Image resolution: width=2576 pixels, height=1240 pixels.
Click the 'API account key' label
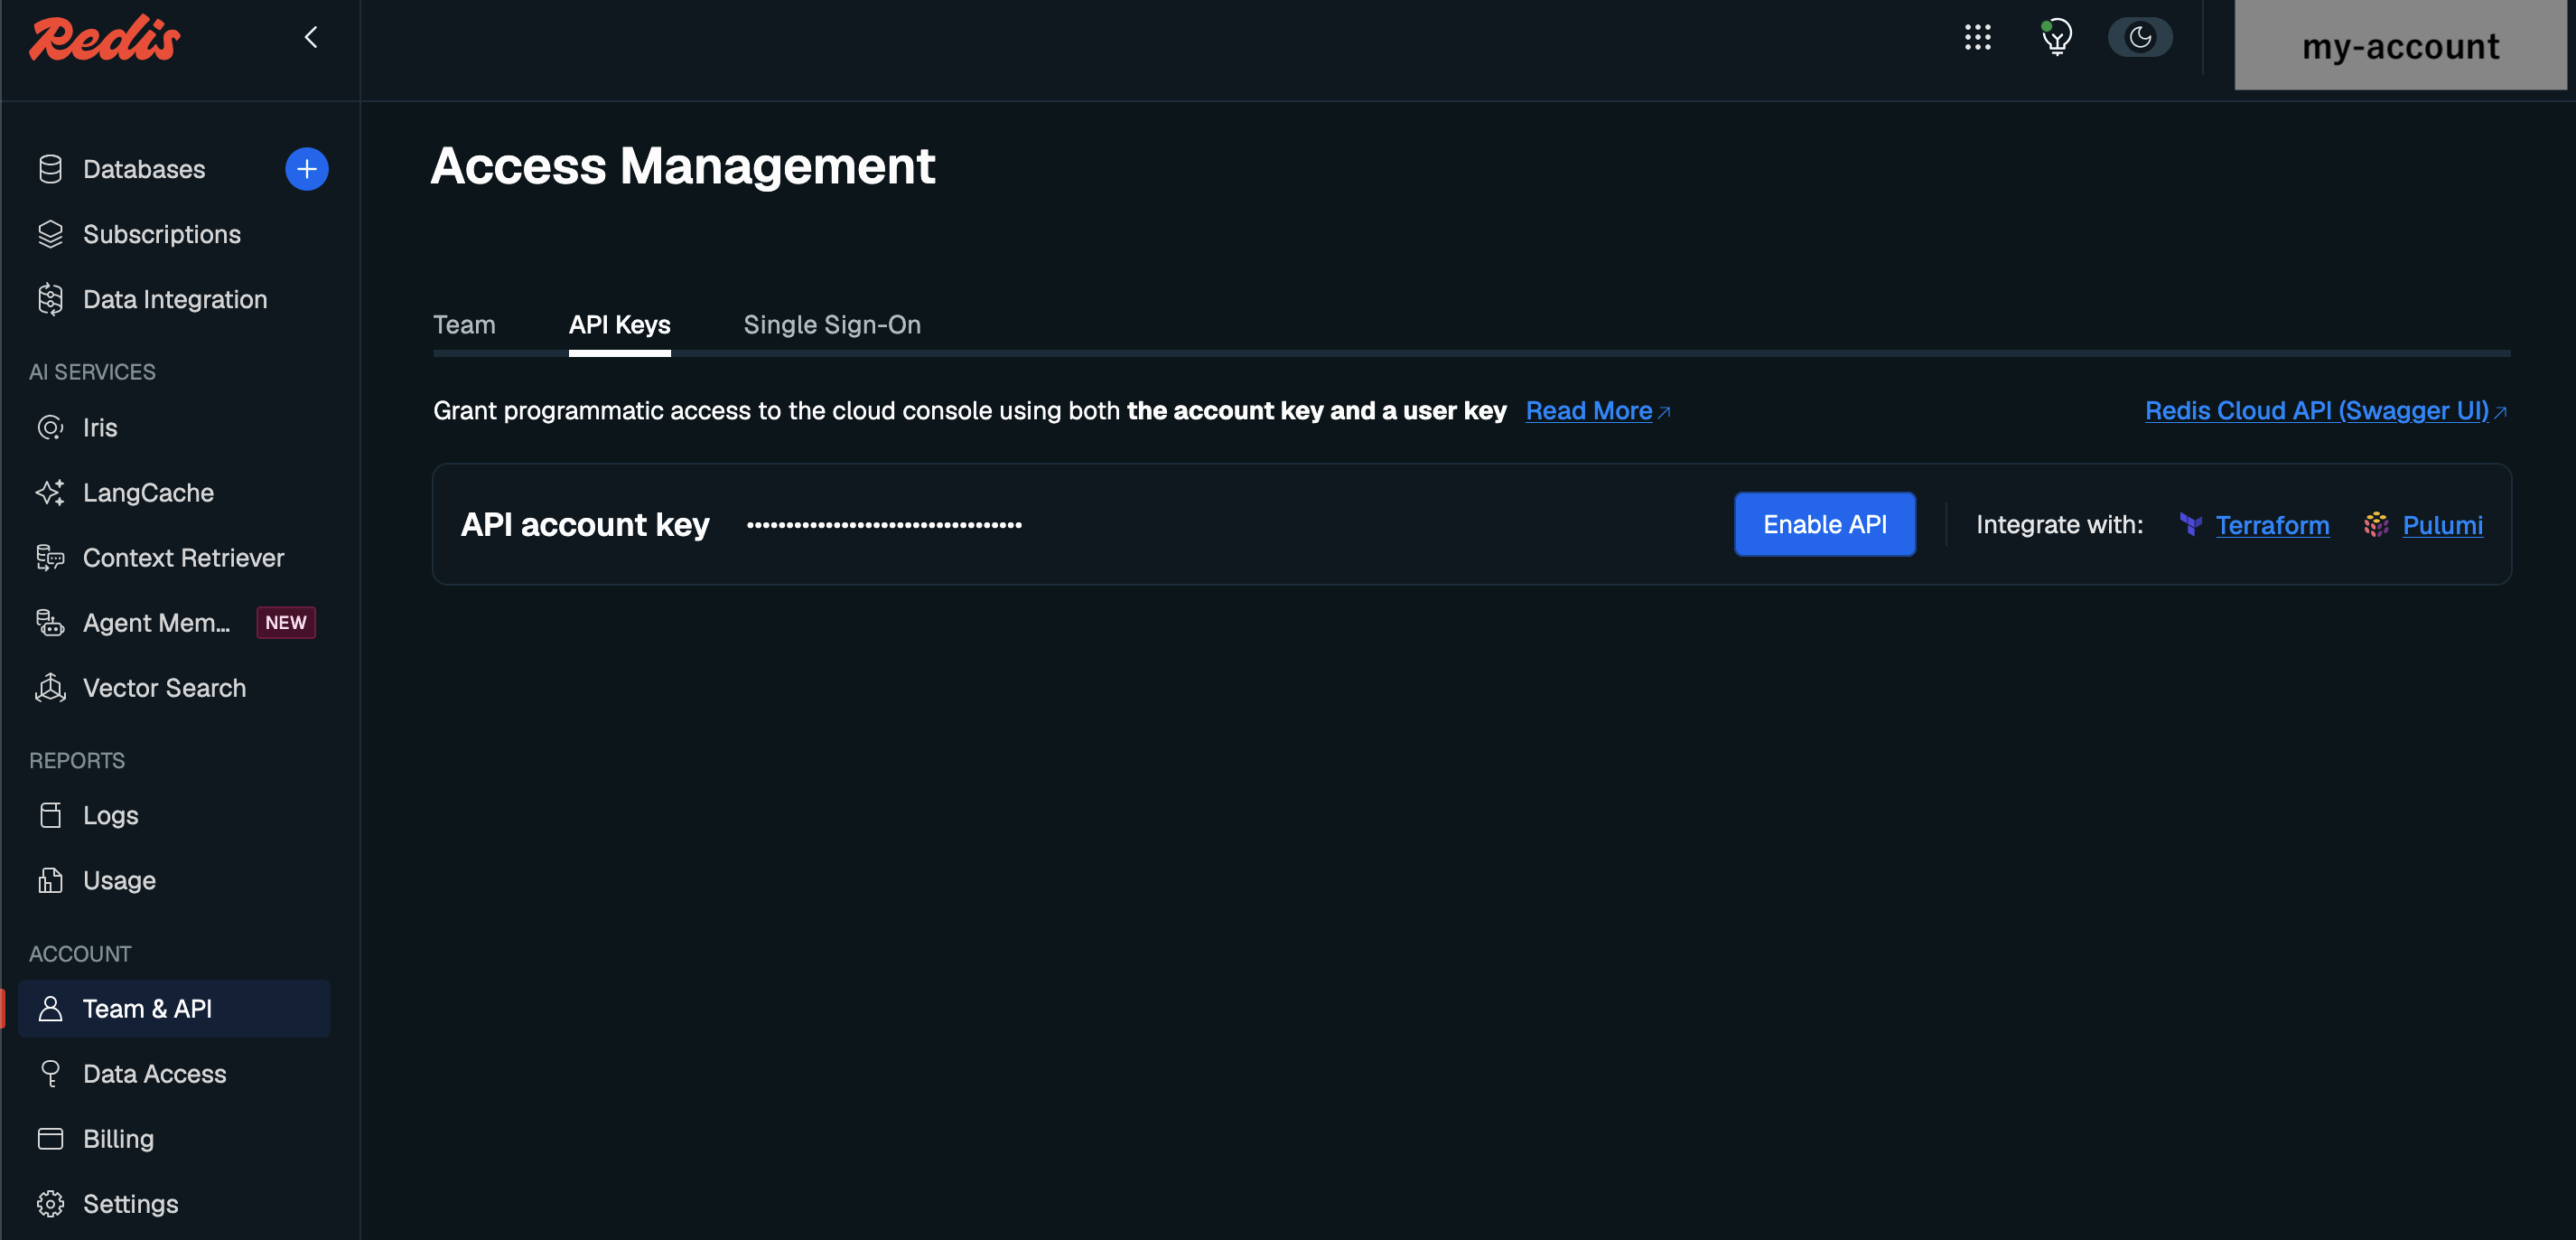click(x=585, y=524)
